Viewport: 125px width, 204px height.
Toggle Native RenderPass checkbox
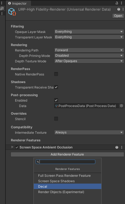tap(56, 74)
